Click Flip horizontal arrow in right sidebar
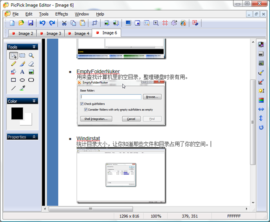This screenshot has width=270, height=222. [261, 109]
